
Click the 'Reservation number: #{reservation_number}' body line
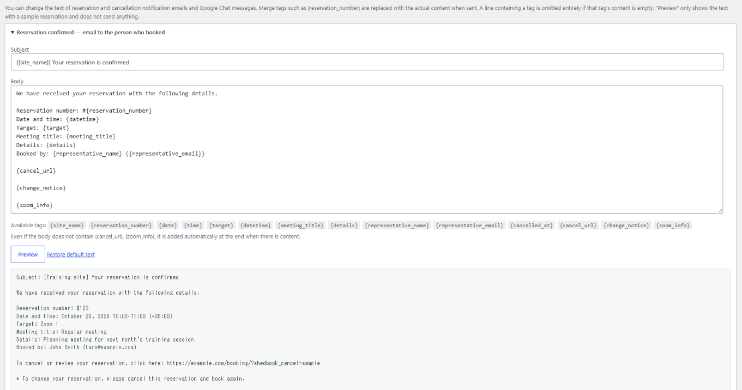click(84, 111)
